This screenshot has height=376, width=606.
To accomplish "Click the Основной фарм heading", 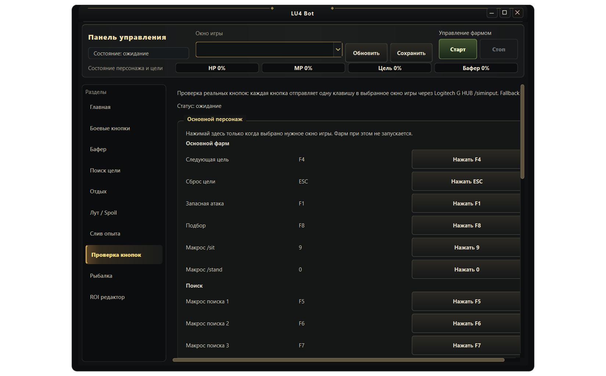I will click(208, 143).
